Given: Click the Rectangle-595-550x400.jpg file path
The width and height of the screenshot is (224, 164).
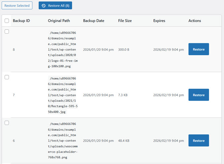Looking at the screenshot, I should coord(63,95).
